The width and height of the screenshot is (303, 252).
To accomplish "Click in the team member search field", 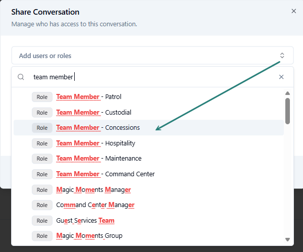I will pos(151,77).
